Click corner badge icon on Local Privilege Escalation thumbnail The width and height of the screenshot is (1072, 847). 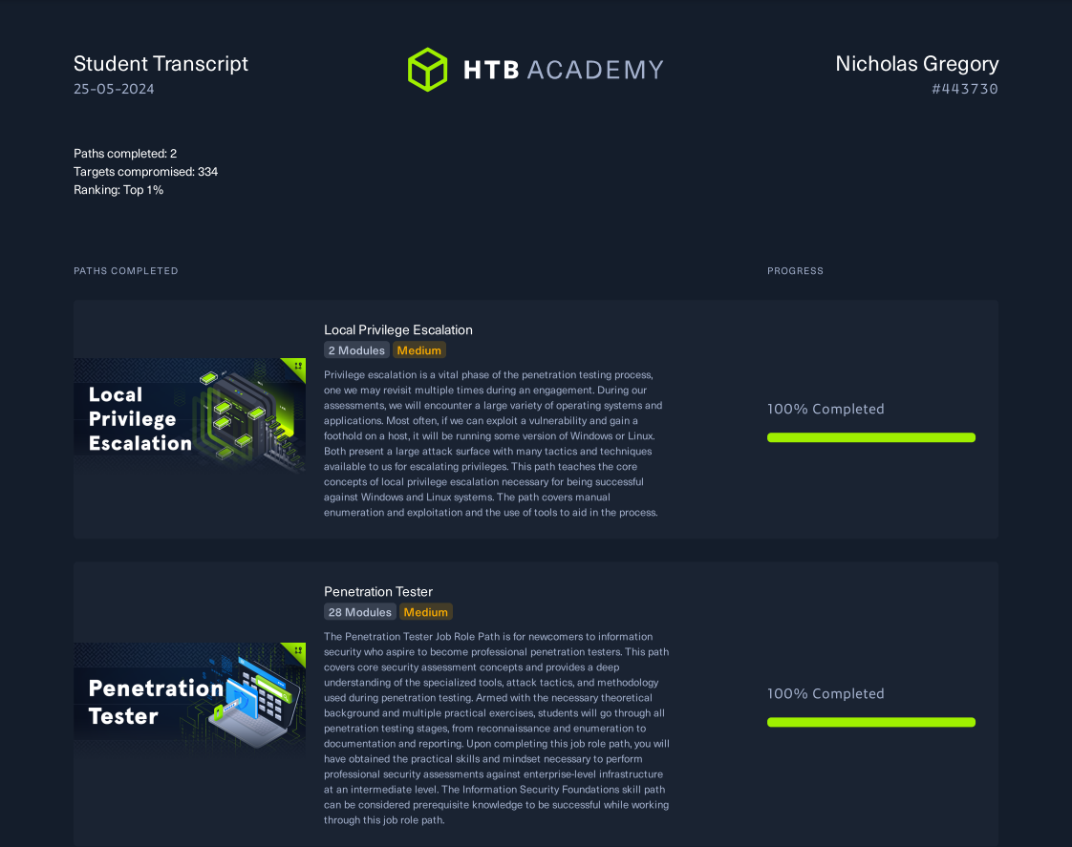point(298,366)
